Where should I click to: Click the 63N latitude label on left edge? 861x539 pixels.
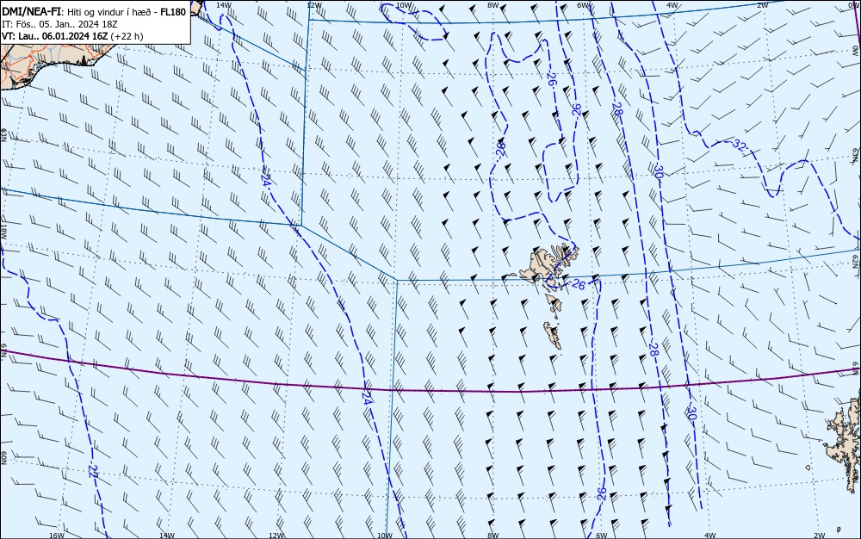click(3, 135)
